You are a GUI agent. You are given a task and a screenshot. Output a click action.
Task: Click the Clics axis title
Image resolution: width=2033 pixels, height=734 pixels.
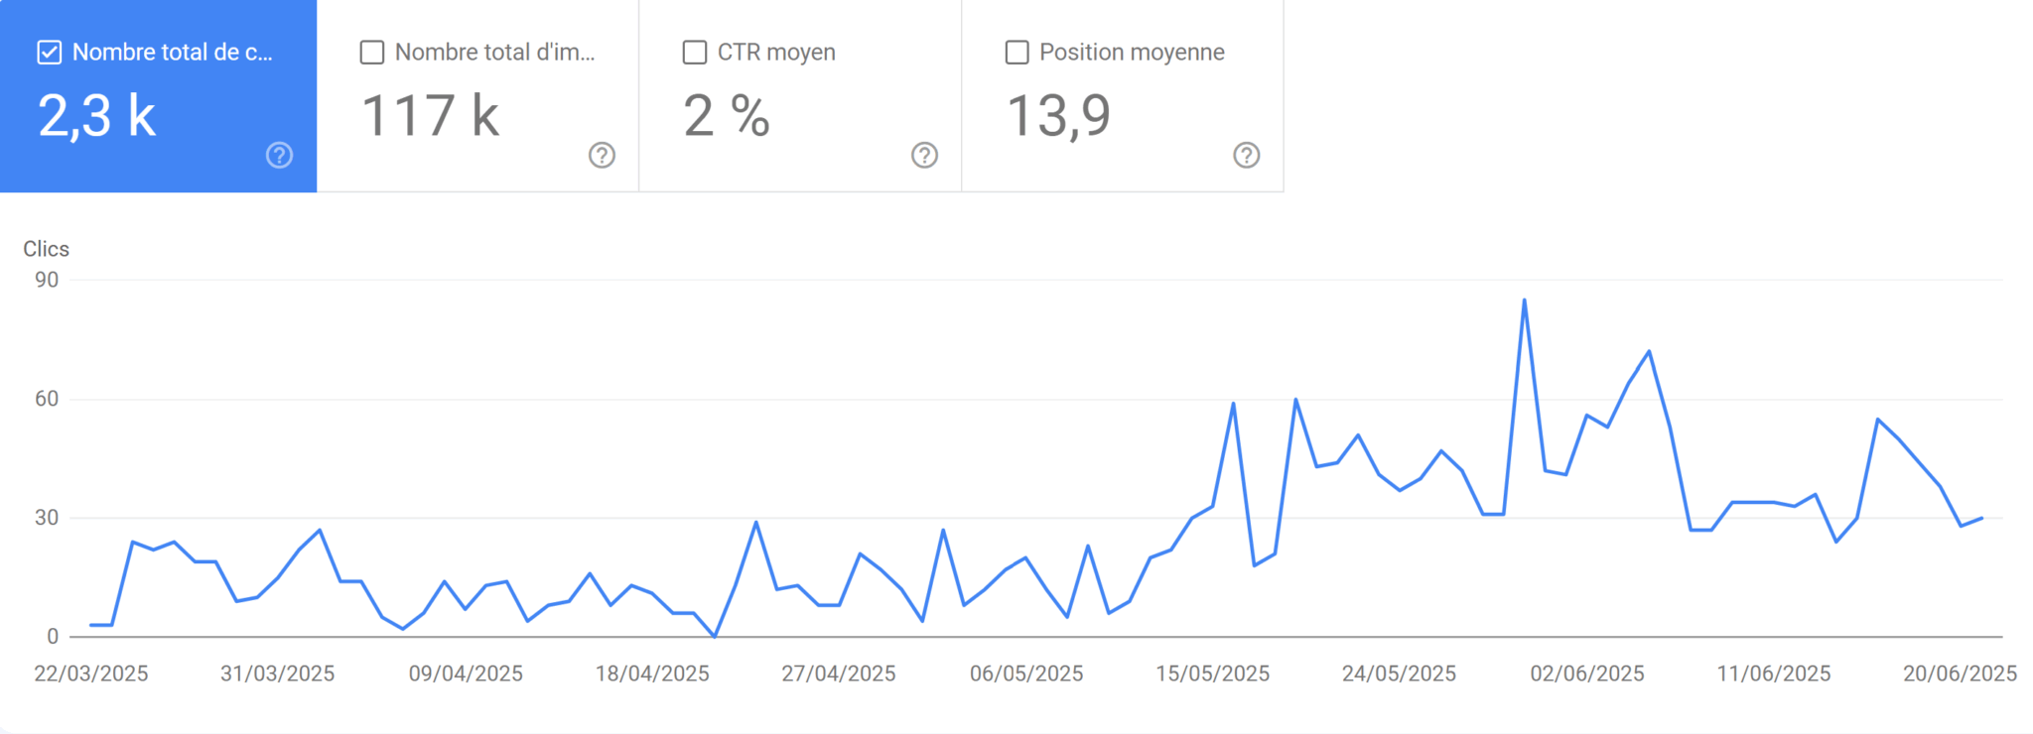(x=47, y=249)
